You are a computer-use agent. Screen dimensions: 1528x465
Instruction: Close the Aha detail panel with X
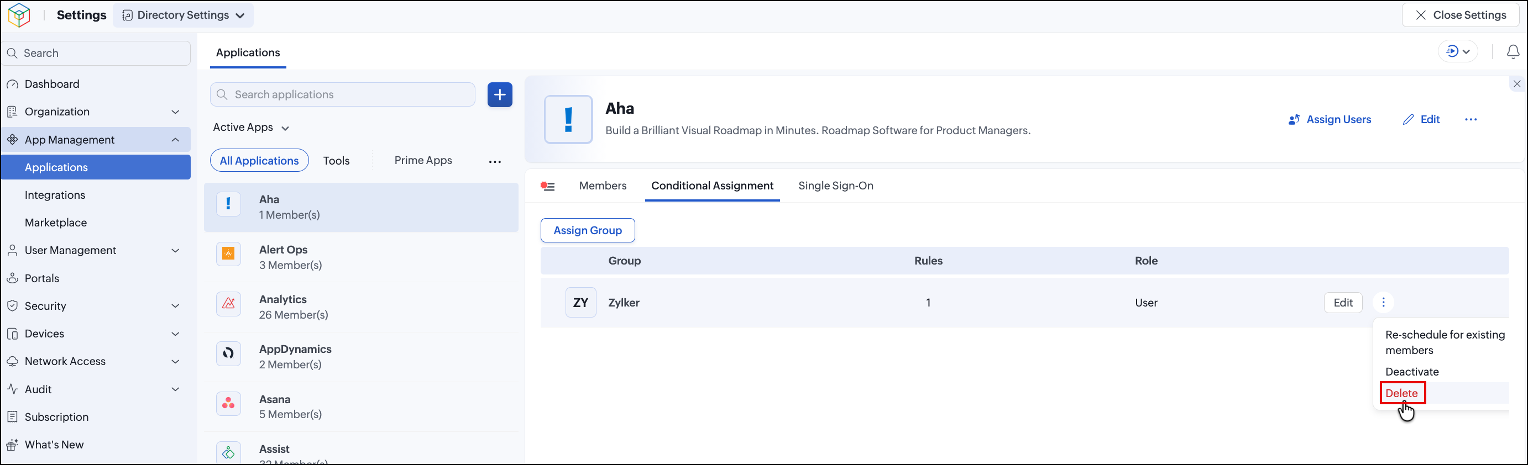(x=1517, y=84)
